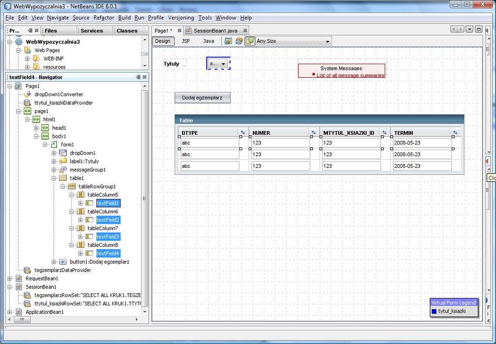Open the Tytuly dropdown on the canvas
496x344 pixels.
(x=218, y=64)
